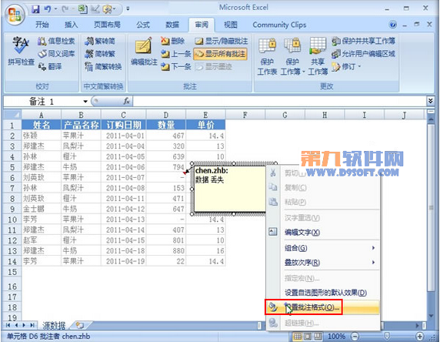Customize Quick Access Toolbar dropdown
Image resolution: width=440 pixels, height=342 pixels.
click(x=128, y=9)
